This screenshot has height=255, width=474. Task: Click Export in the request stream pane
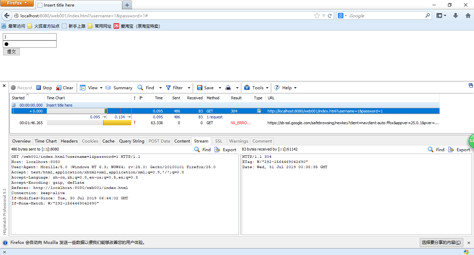pos(225,149)
